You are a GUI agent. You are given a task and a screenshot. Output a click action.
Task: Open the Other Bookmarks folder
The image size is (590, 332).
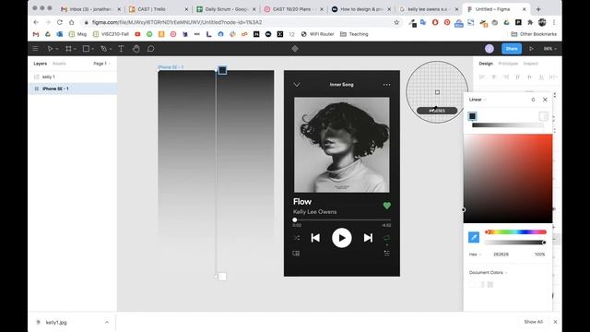click(x=533, y=34)
